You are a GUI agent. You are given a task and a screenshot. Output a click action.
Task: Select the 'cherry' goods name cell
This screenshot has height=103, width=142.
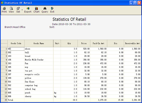tap(39, 96)
